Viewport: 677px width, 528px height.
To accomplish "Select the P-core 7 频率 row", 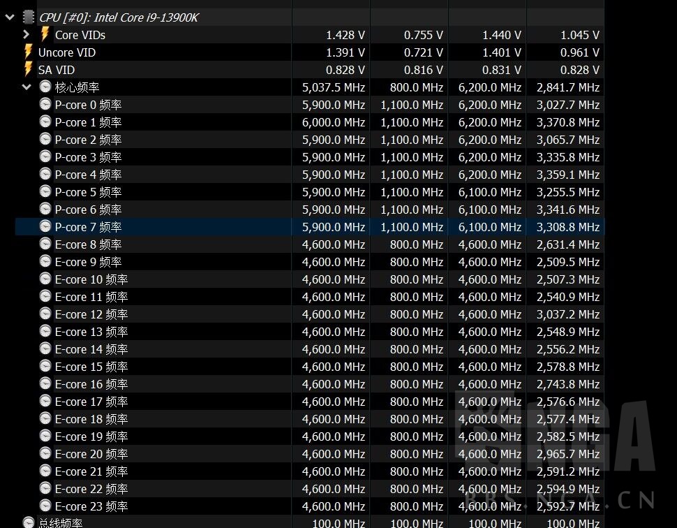I will pyautogui.click(x=88, y=227).
